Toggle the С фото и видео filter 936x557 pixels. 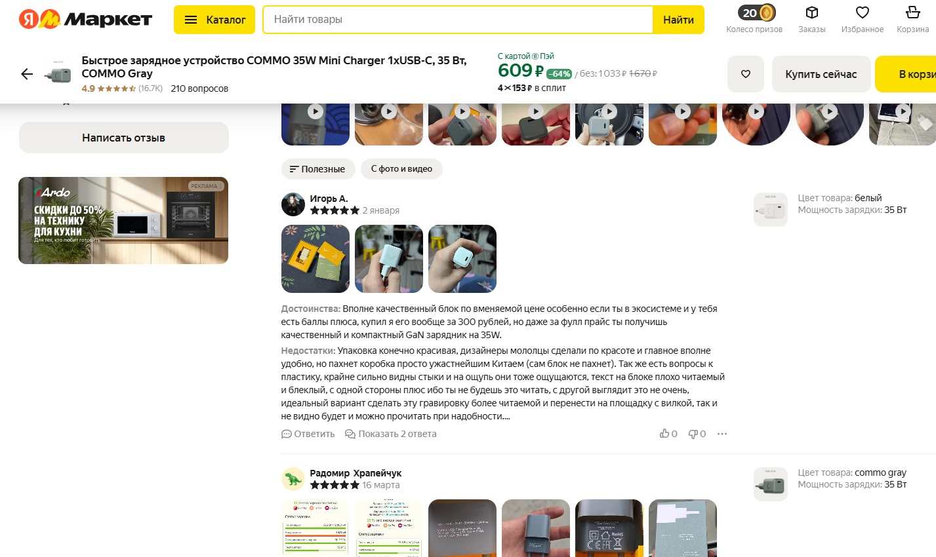tap(401, 169)
